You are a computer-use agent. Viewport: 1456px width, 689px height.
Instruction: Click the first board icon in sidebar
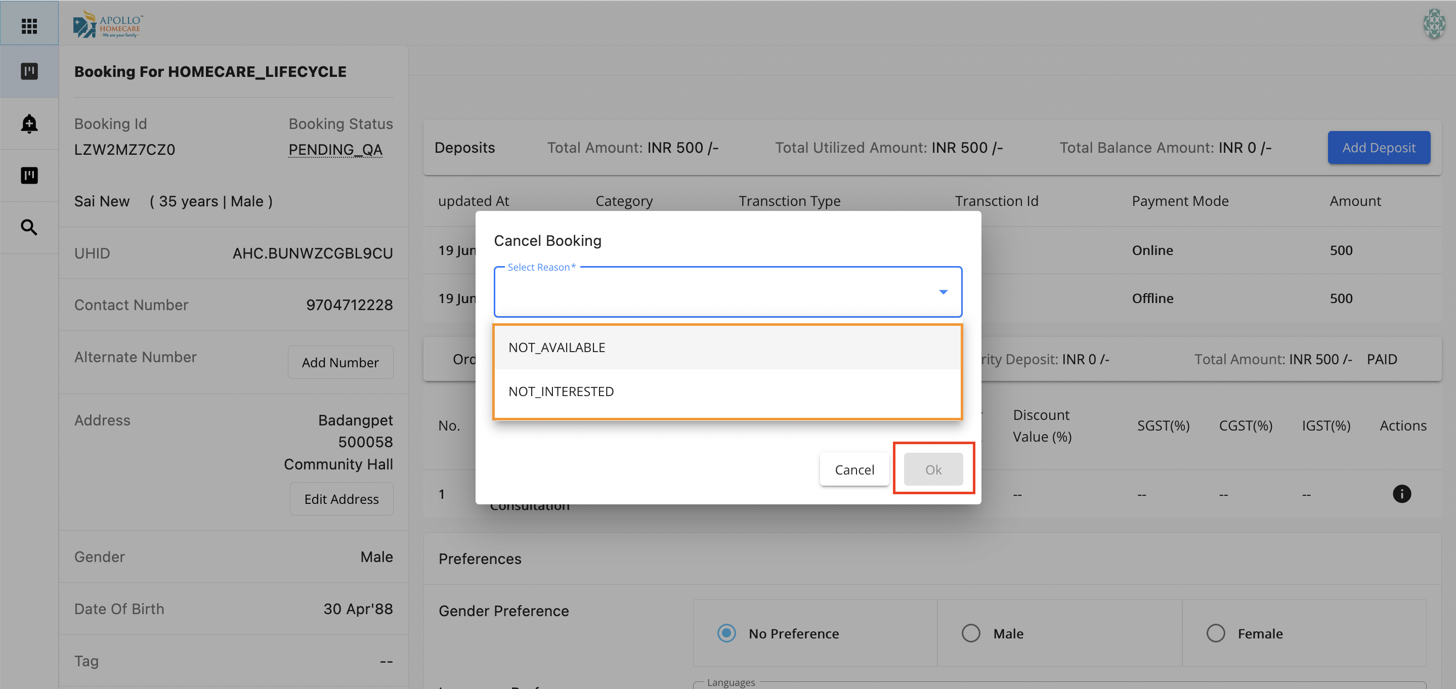(x=29, y=71)
